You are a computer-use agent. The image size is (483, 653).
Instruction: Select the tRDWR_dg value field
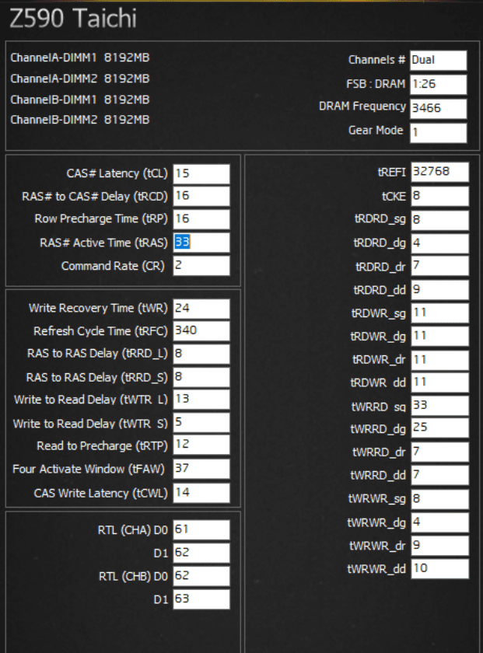pyautogui.click(x=440, y=336)
